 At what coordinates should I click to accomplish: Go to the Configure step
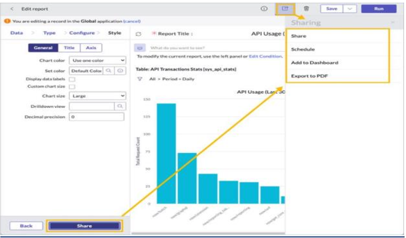(82, 33)
